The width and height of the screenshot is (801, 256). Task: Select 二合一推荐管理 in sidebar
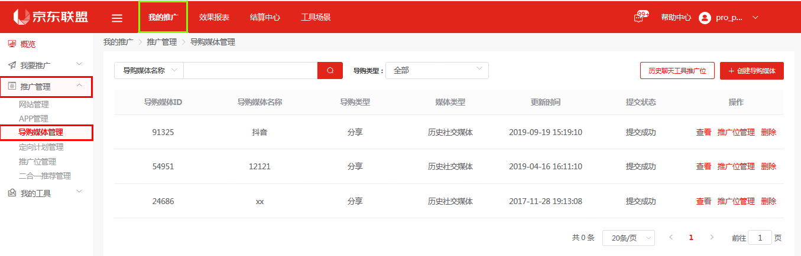point(45,176)
